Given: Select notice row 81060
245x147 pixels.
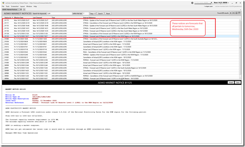Looking at the screenshot, I should pyautogui.click(x=120, y=39).
